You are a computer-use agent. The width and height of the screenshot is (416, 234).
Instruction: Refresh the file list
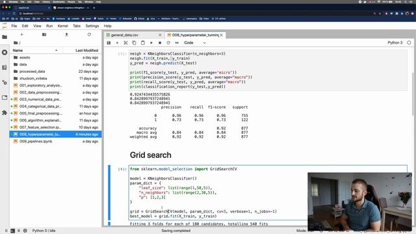pyautogui.click(x=89, y=34)
